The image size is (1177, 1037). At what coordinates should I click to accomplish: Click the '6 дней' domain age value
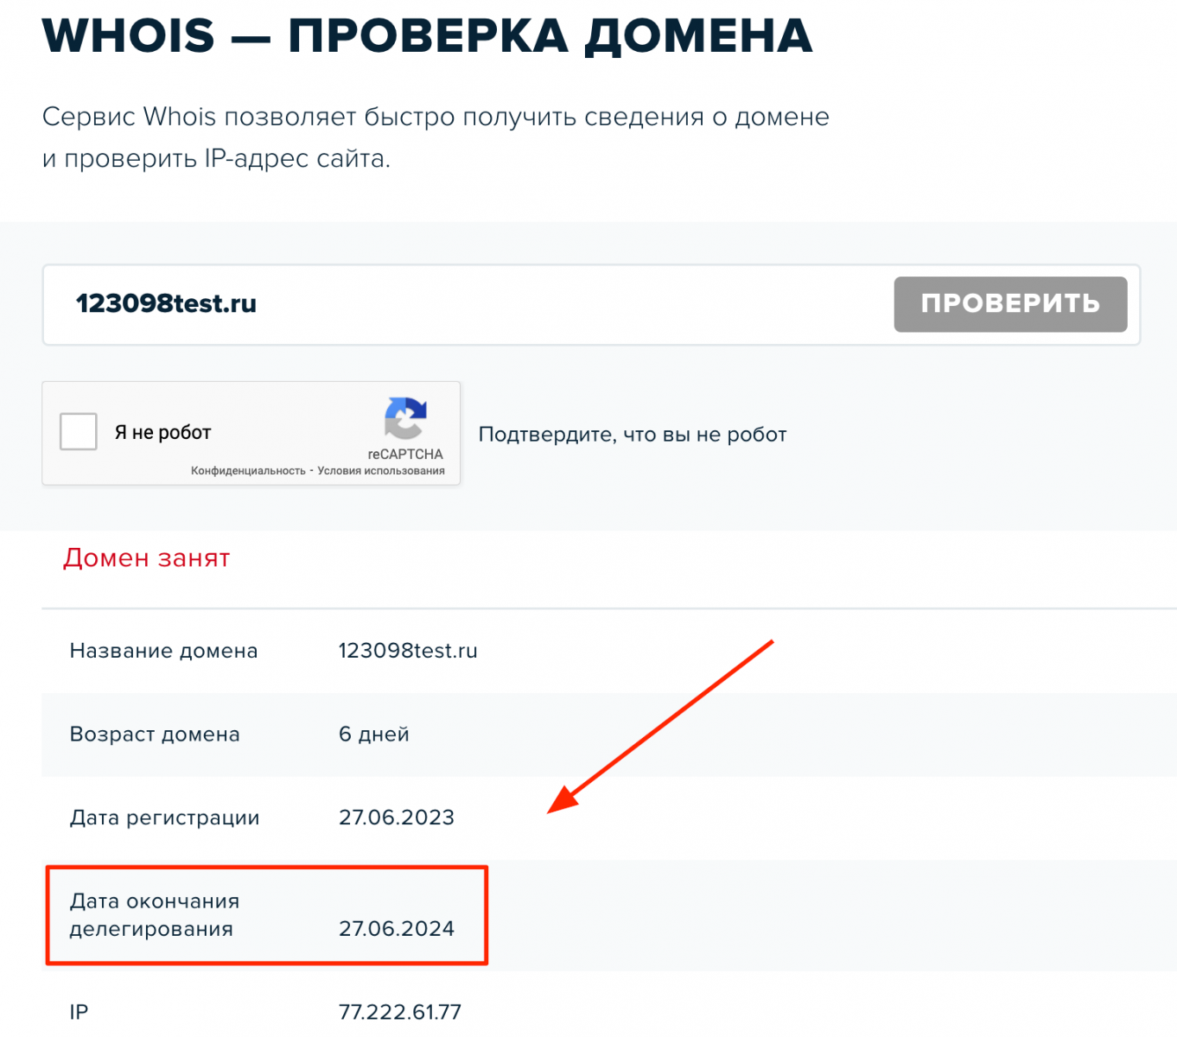pyautogui.click(x=373, y=735)
